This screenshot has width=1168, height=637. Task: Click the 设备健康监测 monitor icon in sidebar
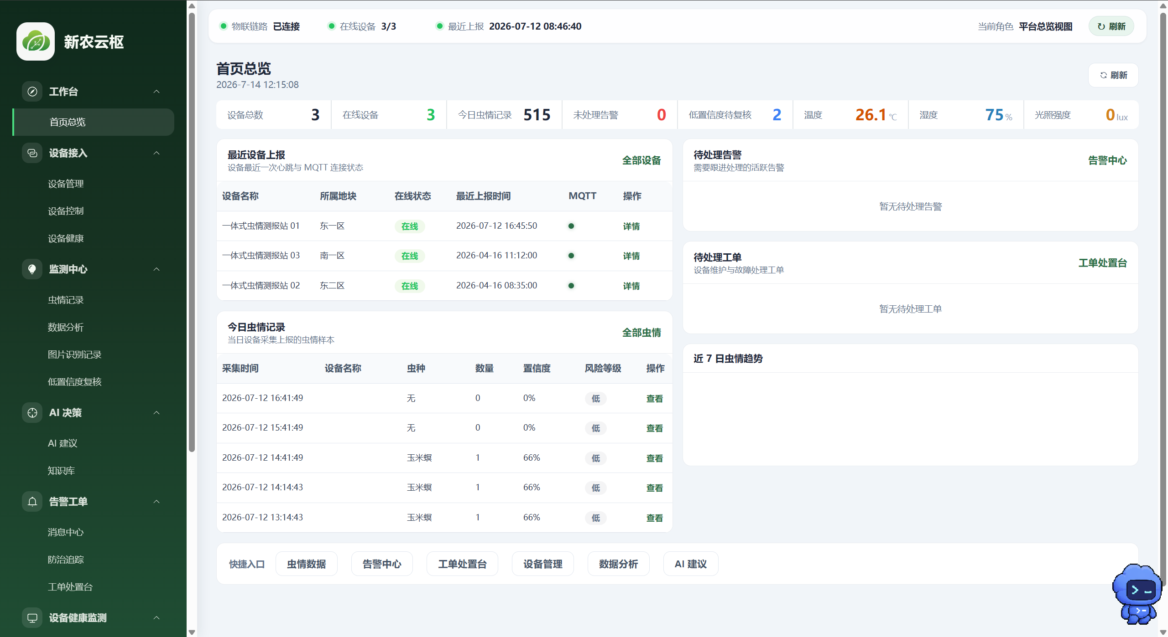32,618
